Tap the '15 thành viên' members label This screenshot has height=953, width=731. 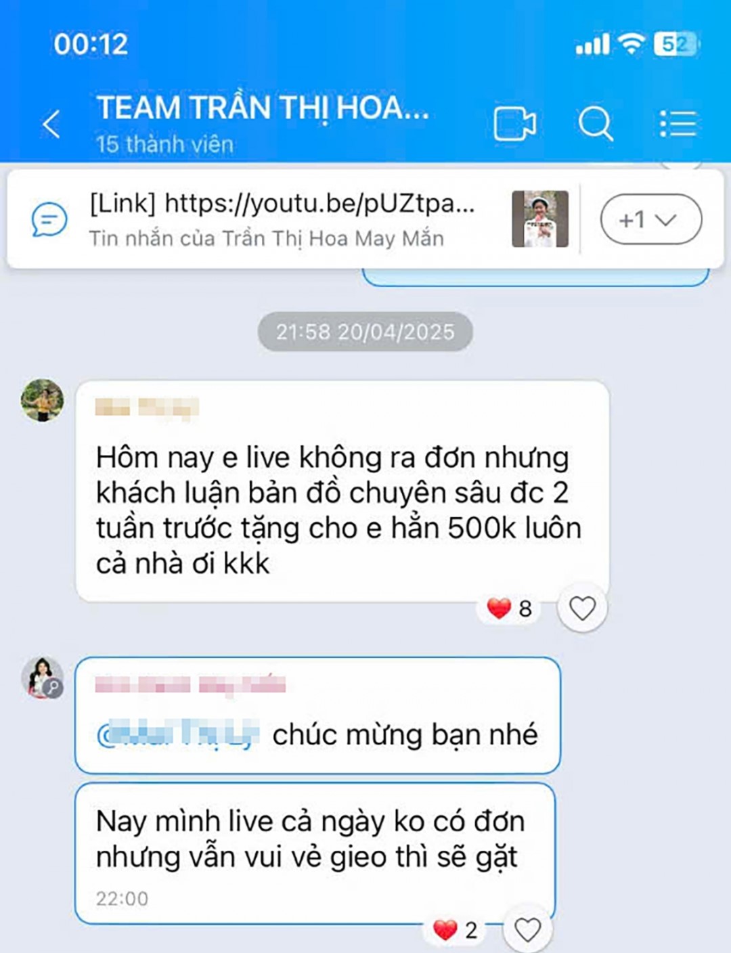coord(164,144)
